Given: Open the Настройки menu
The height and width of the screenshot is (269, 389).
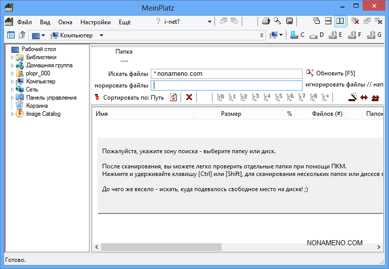Looking at the screenshot, I should point(95,22).
